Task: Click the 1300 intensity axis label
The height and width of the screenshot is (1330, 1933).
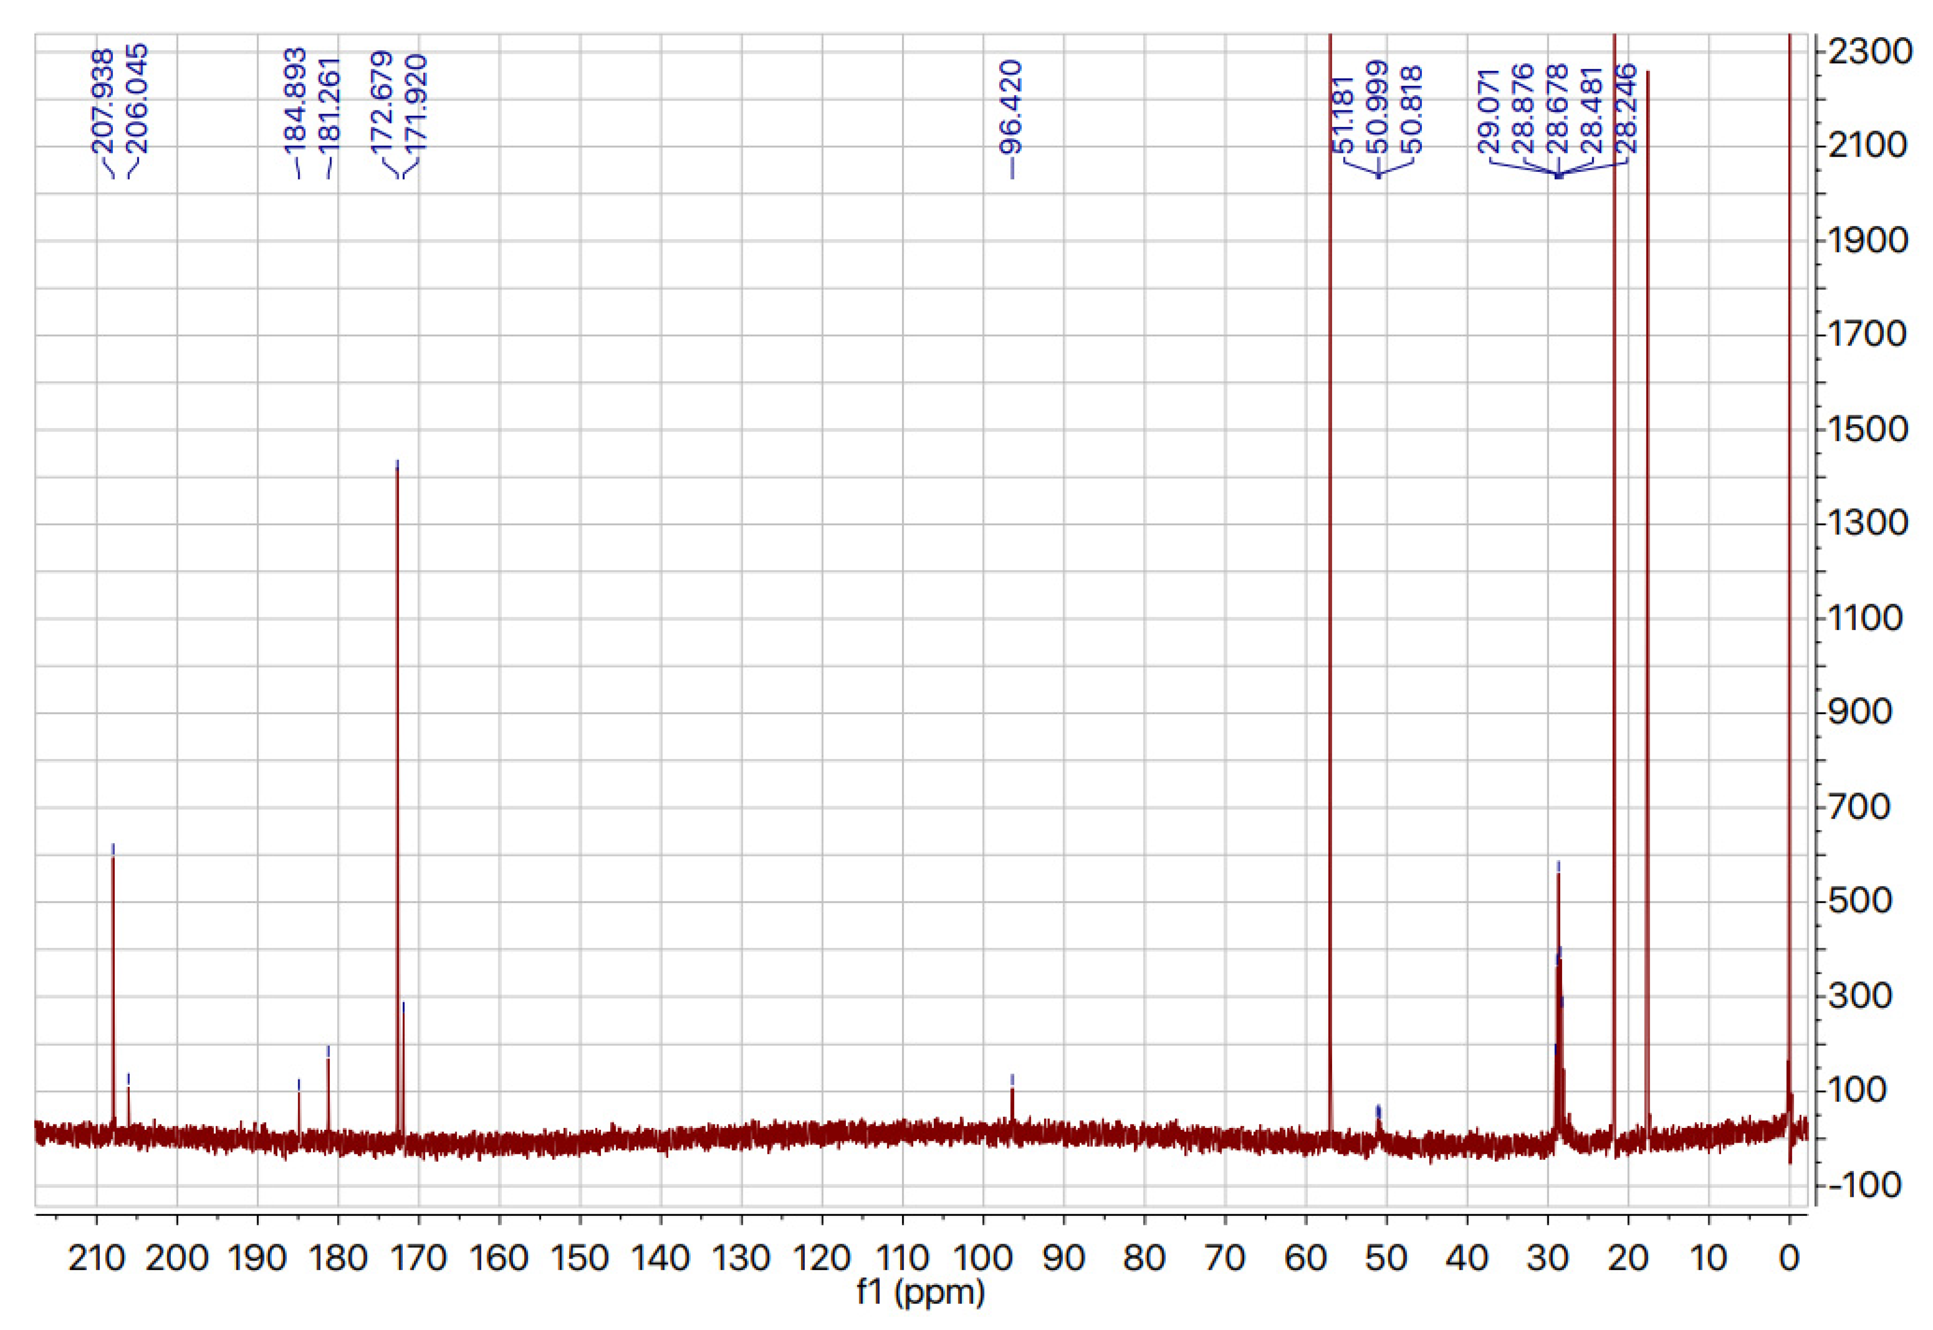Action: 1869,523
